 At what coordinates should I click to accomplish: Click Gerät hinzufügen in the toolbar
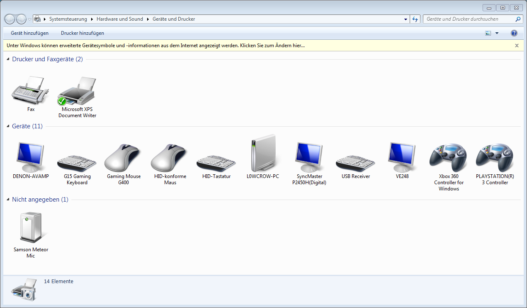[29, 33]
